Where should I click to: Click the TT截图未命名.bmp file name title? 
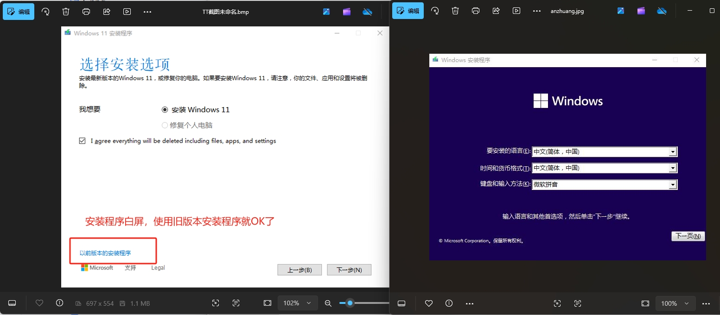click(x=227, y=12)
